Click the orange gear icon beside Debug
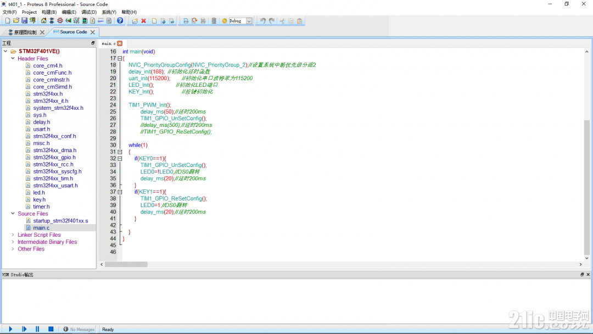593x334 pixels. [x=224, y=21]
